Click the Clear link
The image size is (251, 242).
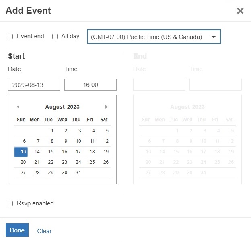coord(44,231)
